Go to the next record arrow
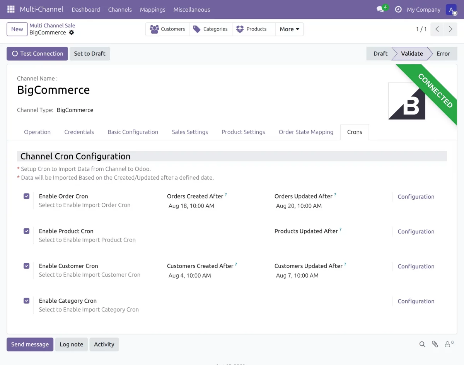This screenshot has width=464, height=365. pos(450,29)
